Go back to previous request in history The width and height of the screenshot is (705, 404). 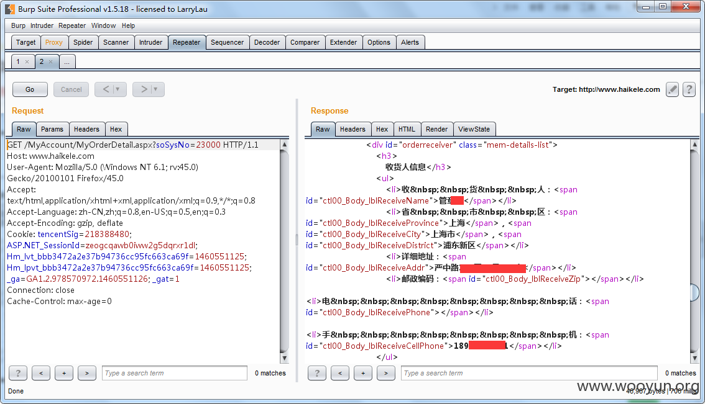106,89
